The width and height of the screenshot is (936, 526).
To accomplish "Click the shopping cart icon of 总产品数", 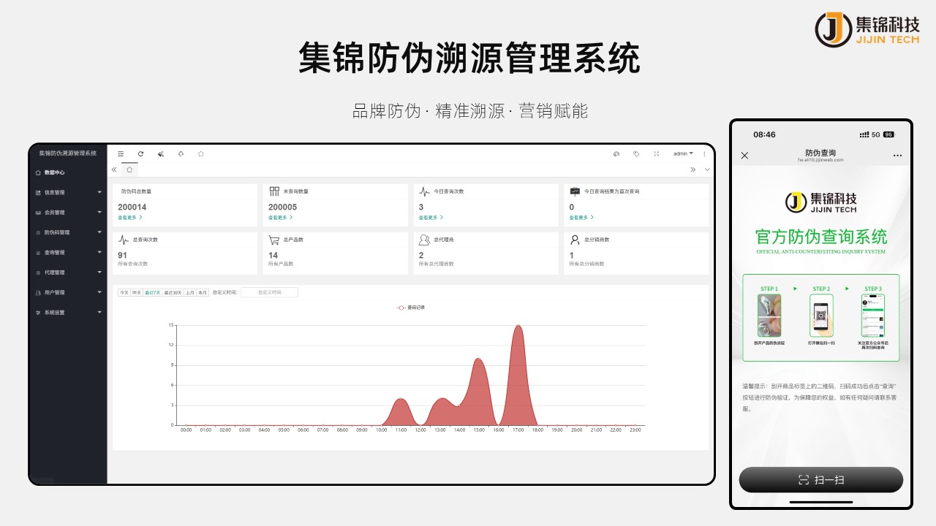I will (274, 240).
